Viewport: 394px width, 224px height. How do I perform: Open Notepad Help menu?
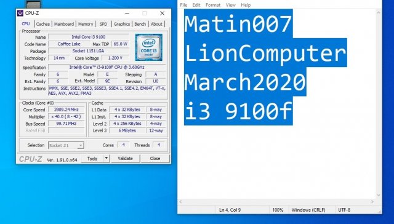pyautogui.click(x=246, y=5)
